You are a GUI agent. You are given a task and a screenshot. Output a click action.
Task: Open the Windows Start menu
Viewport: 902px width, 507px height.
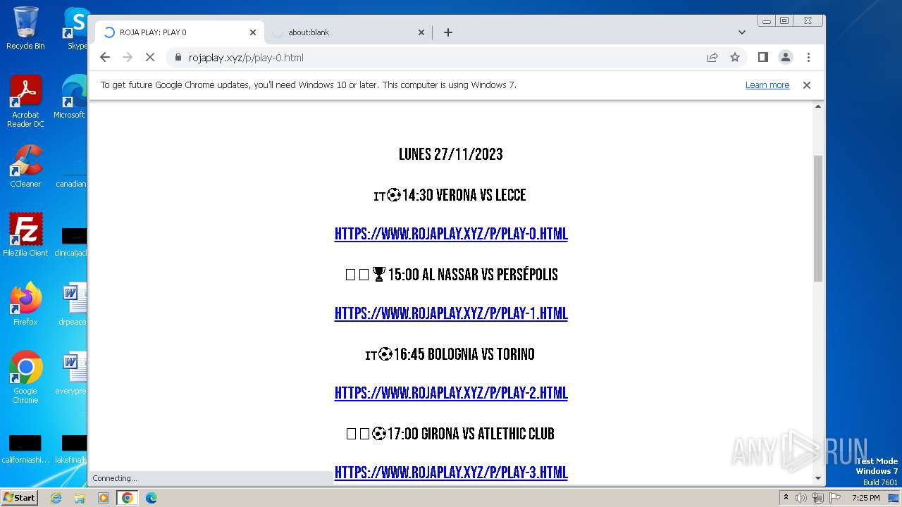pyautogui.click(x=20, y=497)
